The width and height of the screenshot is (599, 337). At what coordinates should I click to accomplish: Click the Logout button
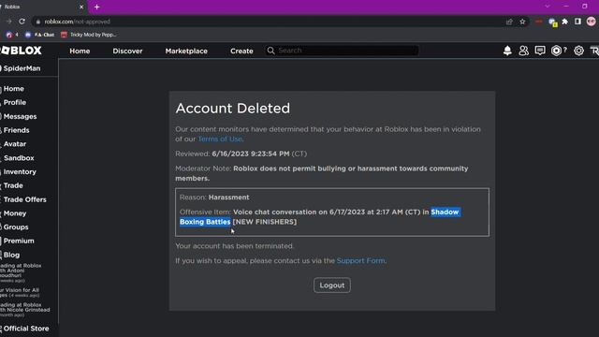coord(332,285)
